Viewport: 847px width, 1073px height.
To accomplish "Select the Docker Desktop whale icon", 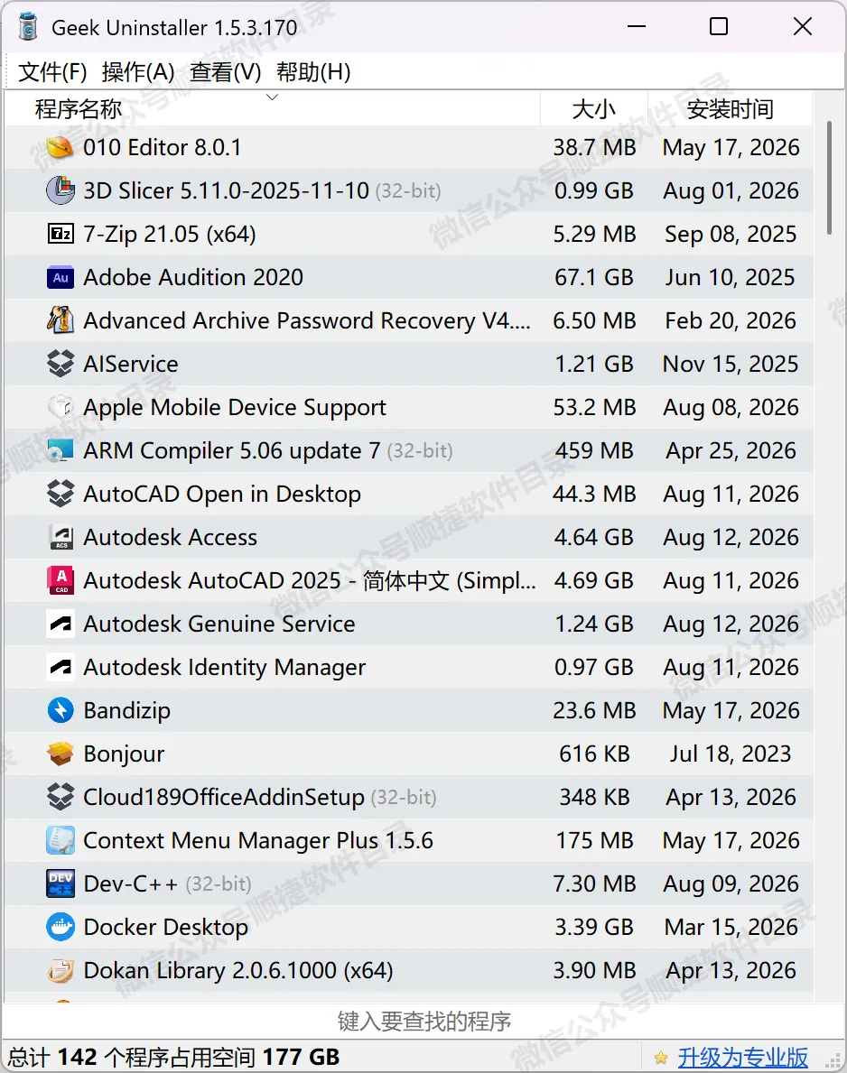I will point(60,927).
